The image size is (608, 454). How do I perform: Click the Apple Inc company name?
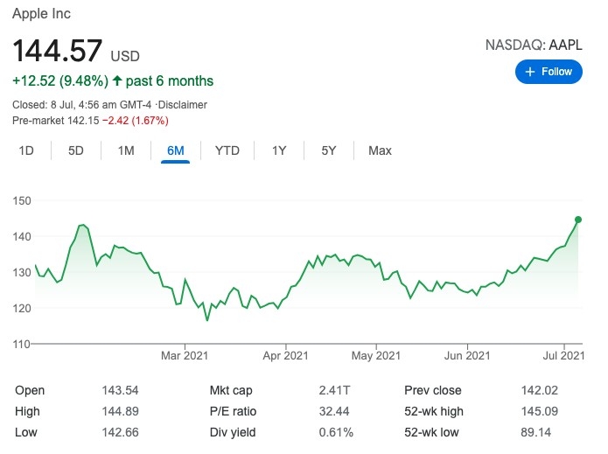point(41,14)
